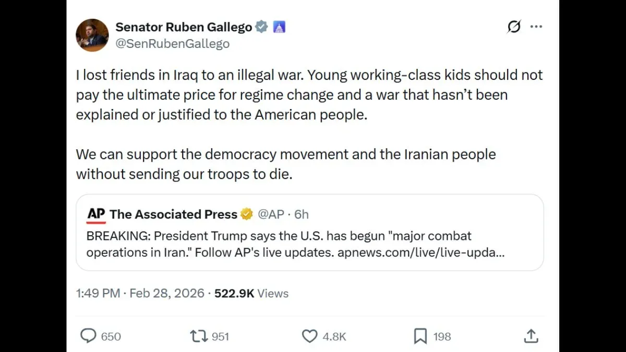This screenshot has height=352, width=626.
Task: Click the blue verified checkmark badge
Action: (261, 27)
